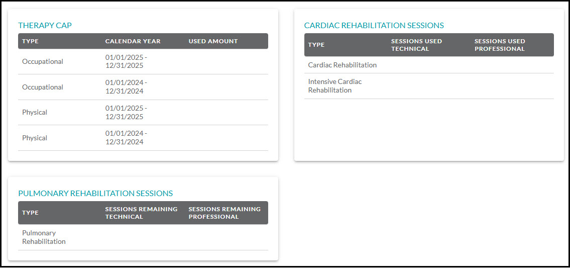Viewport: 570px width, 268px height.
Task: Select the Occupational type cell for 2025
Action: [x=43, y=61]
